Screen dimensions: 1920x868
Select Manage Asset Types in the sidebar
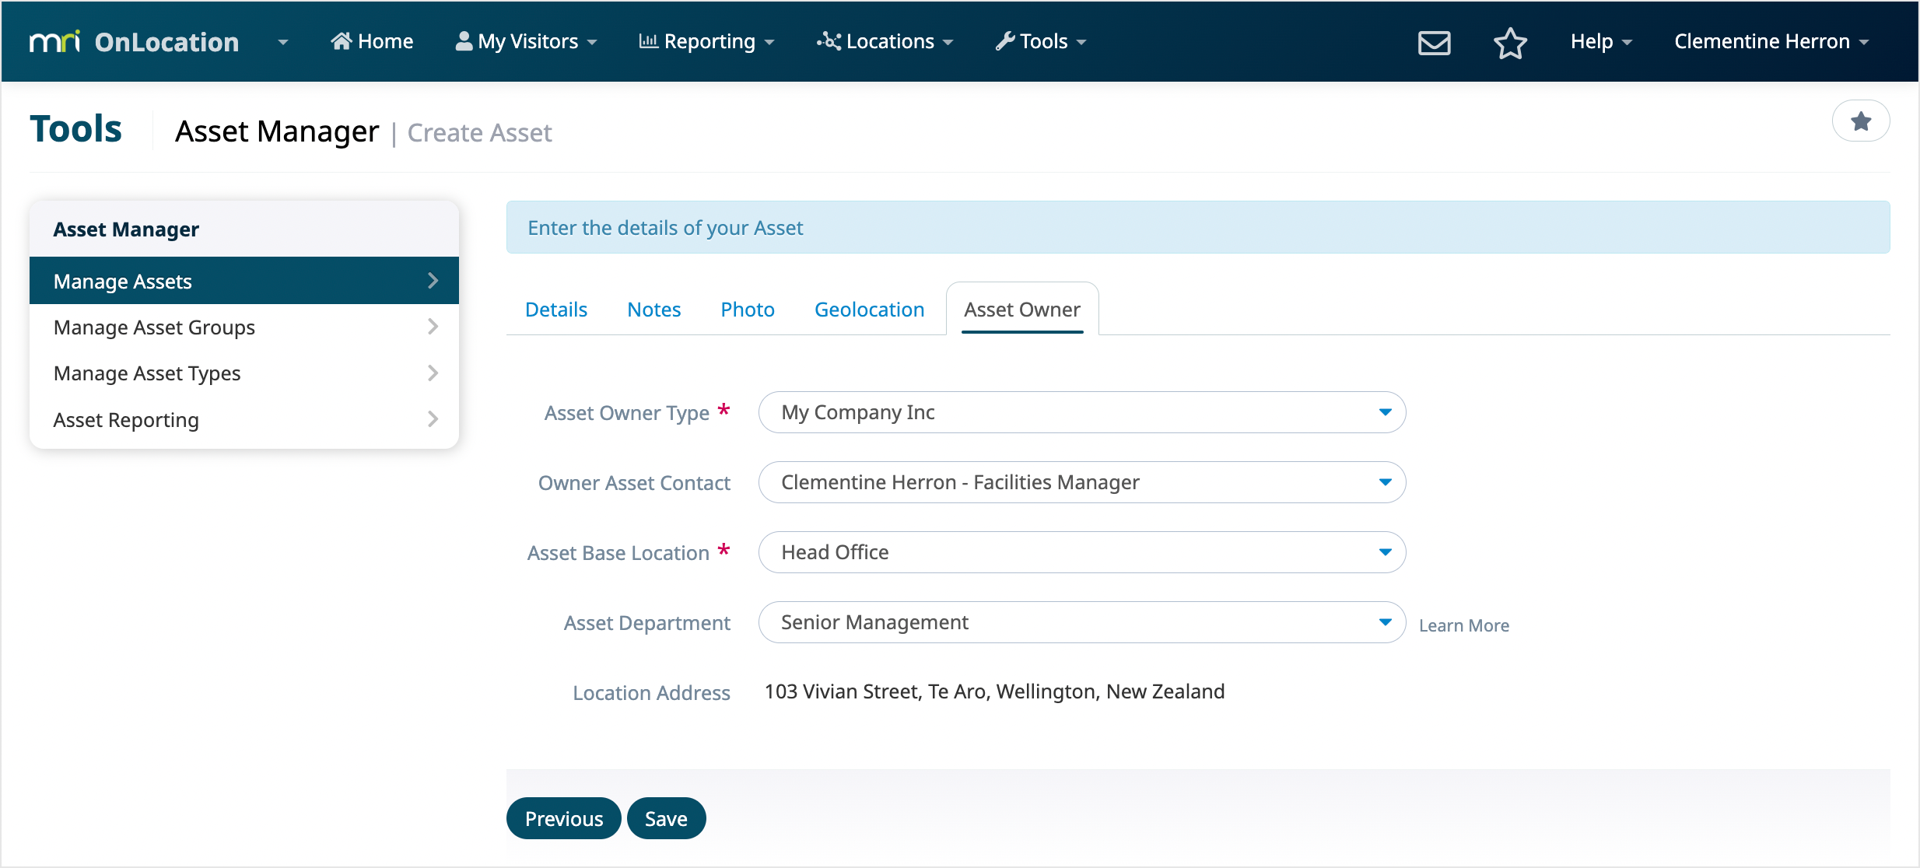[x=244, y=373]
